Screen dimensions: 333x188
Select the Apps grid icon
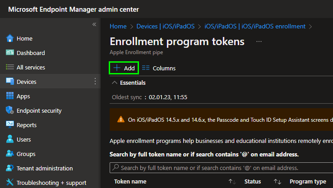coord(10,96)
